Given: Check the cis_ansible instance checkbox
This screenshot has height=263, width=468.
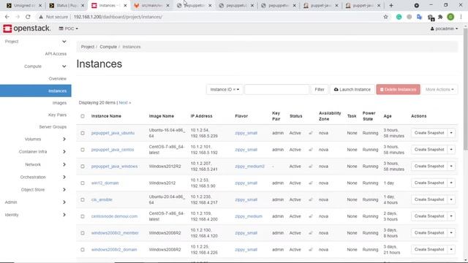Looking at the screenshot, I should pos(83,199).
